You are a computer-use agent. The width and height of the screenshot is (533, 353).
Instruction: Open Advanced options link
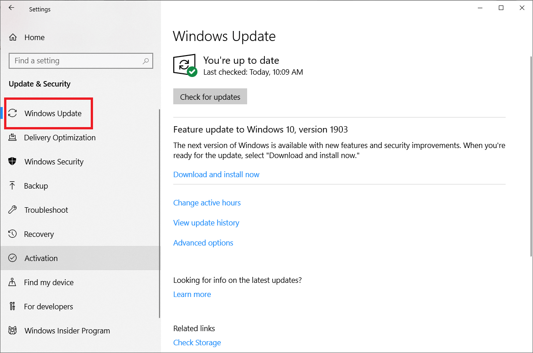[203, 243]
